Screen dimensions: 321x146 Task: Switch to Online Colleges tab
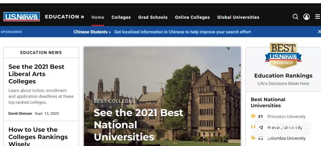[x=192, y=17]
